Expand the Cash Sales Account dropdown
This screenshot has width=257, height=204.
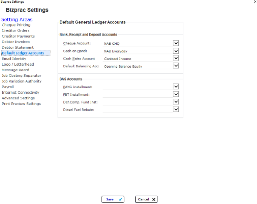tap(176, 58)
